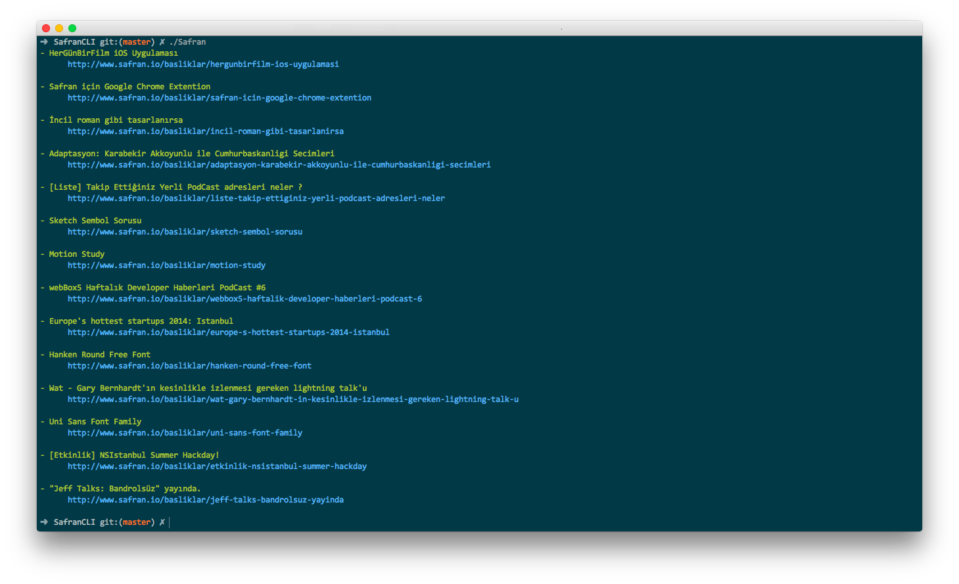Select the title '[Etkinlik] NSIstanbul Summer Hackday!'
959x584 pixels.
point(134,455)
